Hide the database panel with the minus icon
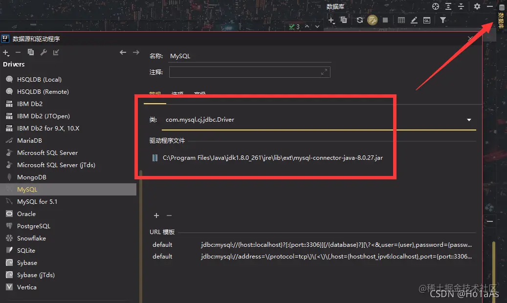 pyautogui.click(x=490, y=6)
